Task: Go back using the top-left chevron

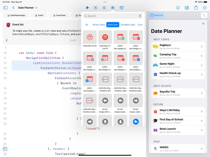Action: (13, 8)
